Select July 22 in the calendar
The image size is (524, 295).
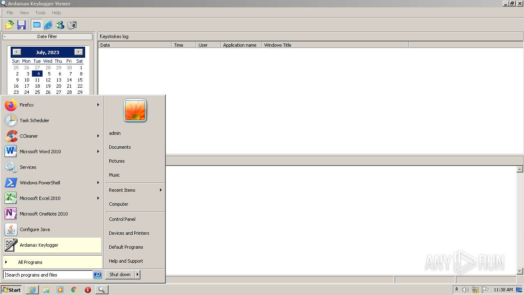(80, 86)
